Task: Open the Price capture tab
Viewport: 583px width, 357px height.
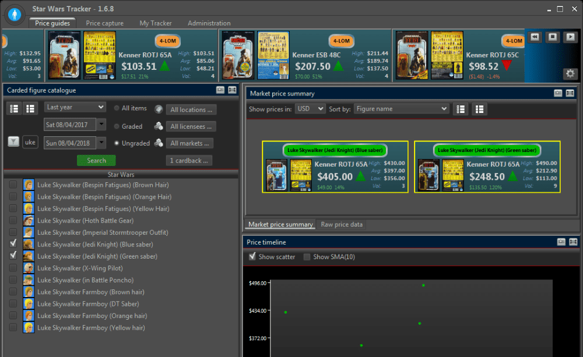Action: (105, 23)
